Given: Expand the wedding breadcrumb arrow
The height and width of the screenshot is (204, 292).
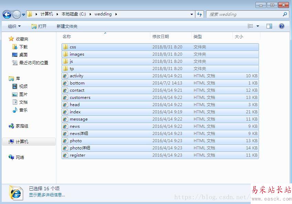Looking at the screenshot, I should (116, 14).
